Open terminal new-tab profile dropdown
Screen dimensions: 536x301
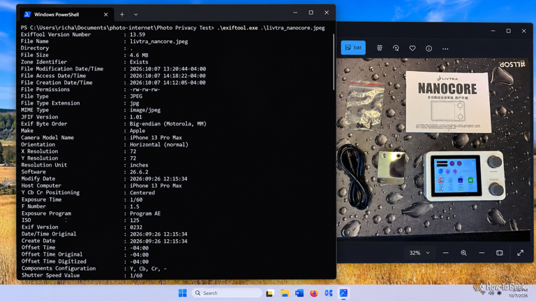coord(135,15)
